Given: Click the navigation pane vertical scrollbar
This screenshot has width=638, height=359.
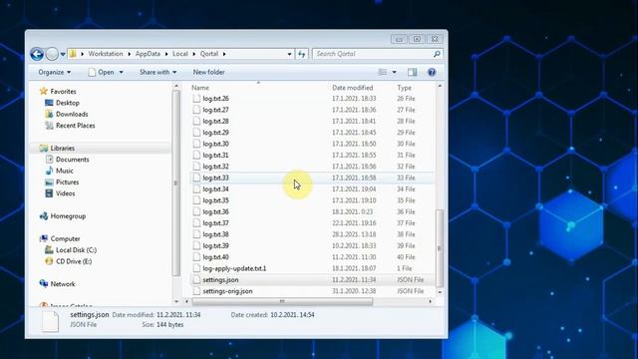Looking at the screenshot, I should 176,183.
